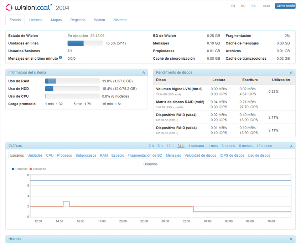Open the help icon beside Mensajes en el último minuto

pos(61,58)
